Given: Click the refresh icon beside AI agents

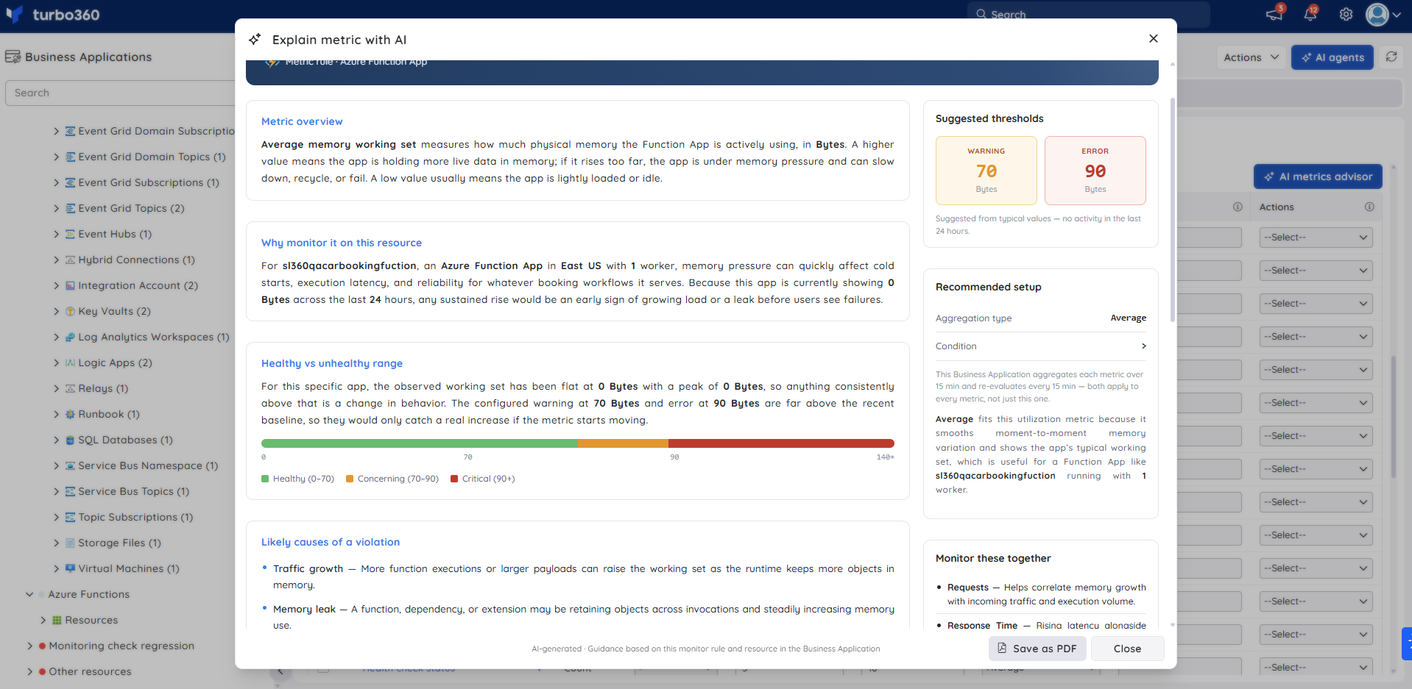Looking at the screenshot, I should pyautogui.click(x=1391, y=57).
